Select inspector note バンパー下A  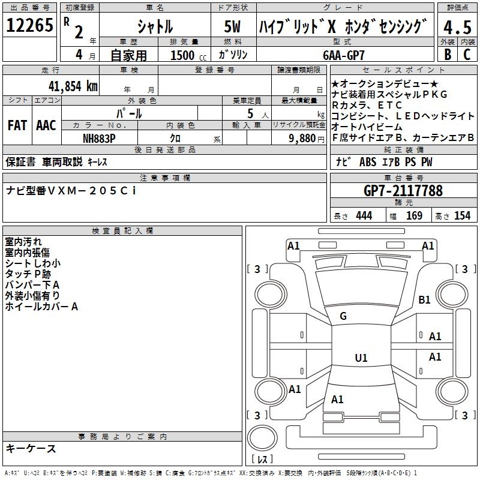pyautogui.click(x=32, y=284)
